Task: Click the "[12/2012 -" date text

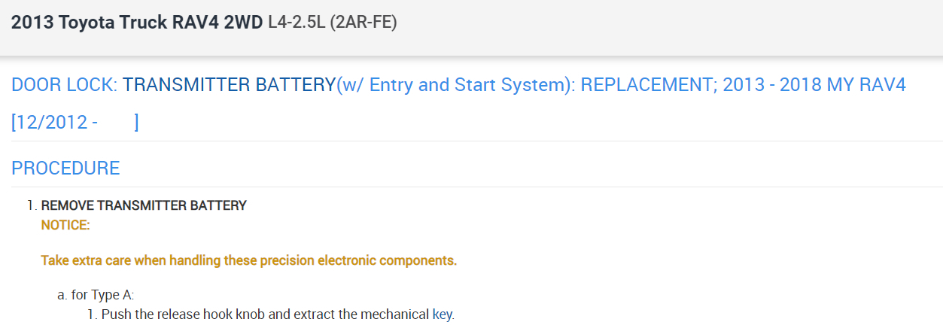Action: (54, 122)
